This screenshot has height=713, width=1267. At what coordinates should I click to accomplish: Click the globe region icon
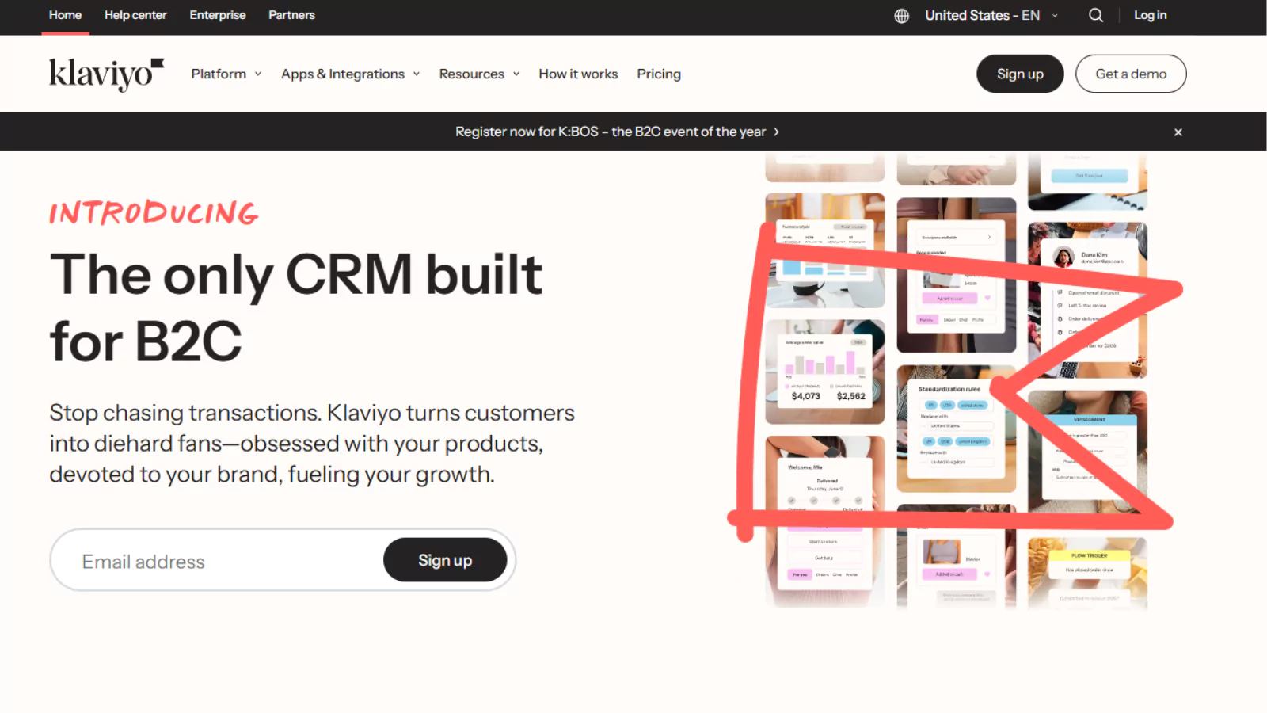901,16
